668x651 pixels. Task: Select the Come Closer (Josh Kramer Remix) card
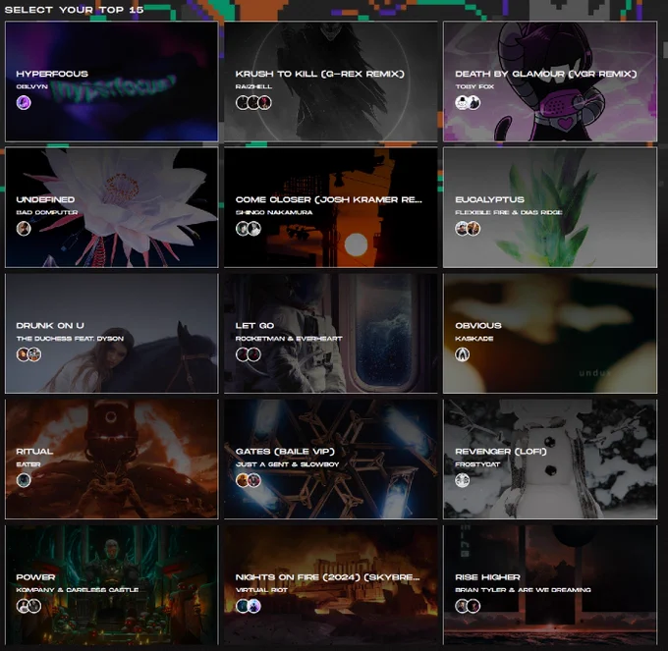[x=331, y=207]
